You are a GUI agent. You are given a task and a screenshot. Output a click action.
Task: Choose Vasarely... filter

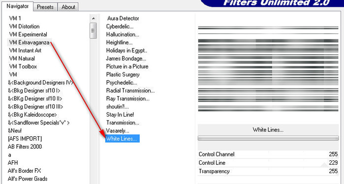118,131
